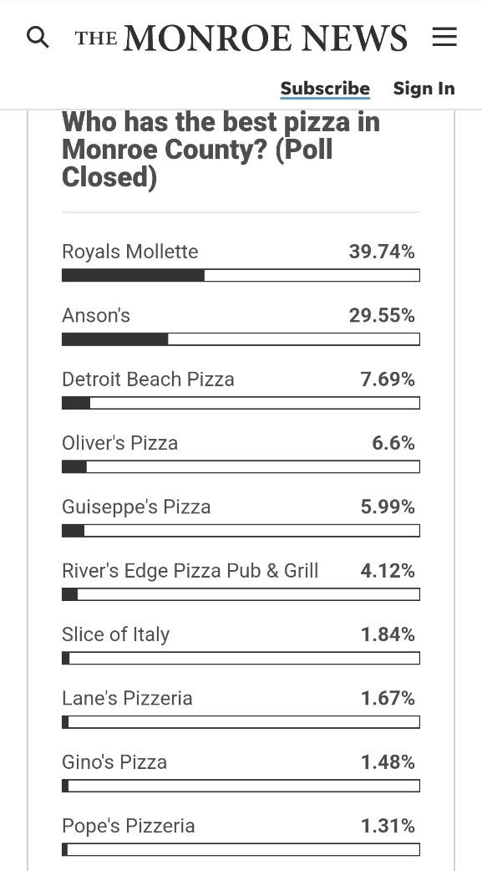The image size is (482, 871).
Task: Click the 39.74% percentage value
Action: click(x=382, y=252)
